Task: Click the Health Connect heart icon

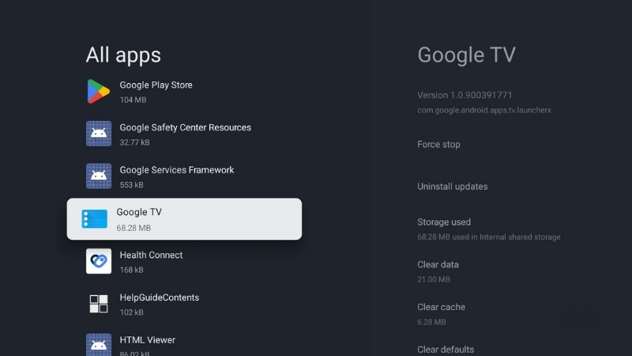Action: tap(98, 261)
